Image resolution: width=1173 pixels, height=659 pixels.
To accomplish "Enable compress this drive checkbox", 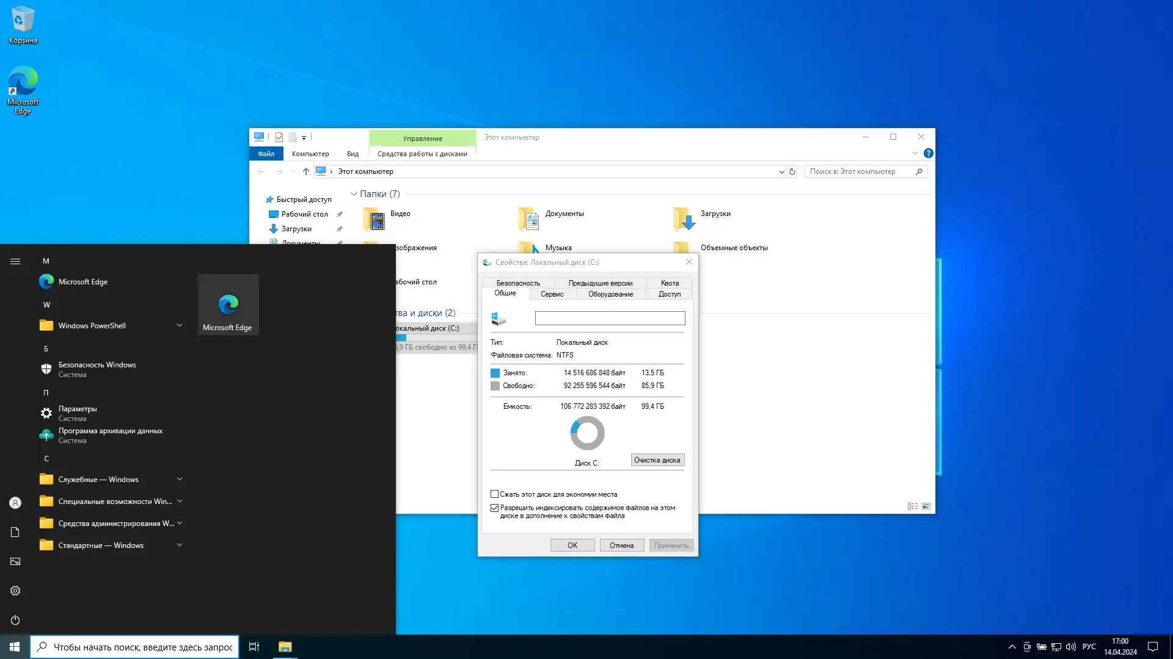I will pyautogui.click(x=494, y=494).
